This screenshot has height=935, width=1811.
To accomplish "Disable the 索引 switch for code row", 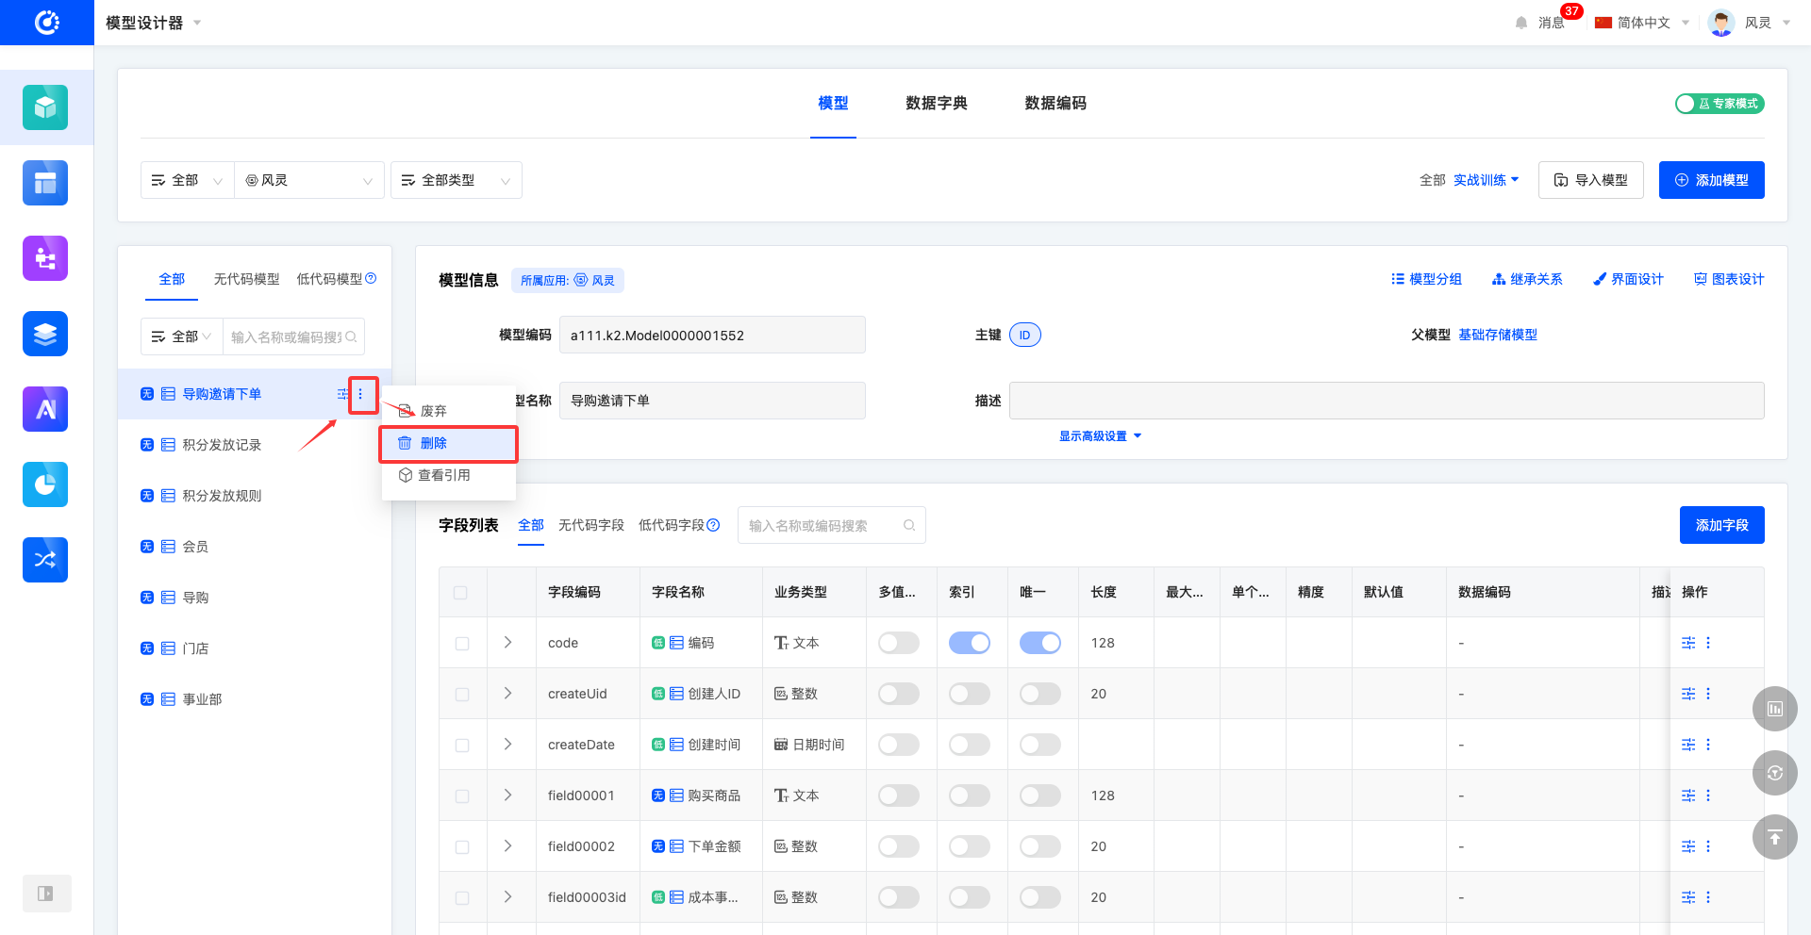I will coord(970,643).
